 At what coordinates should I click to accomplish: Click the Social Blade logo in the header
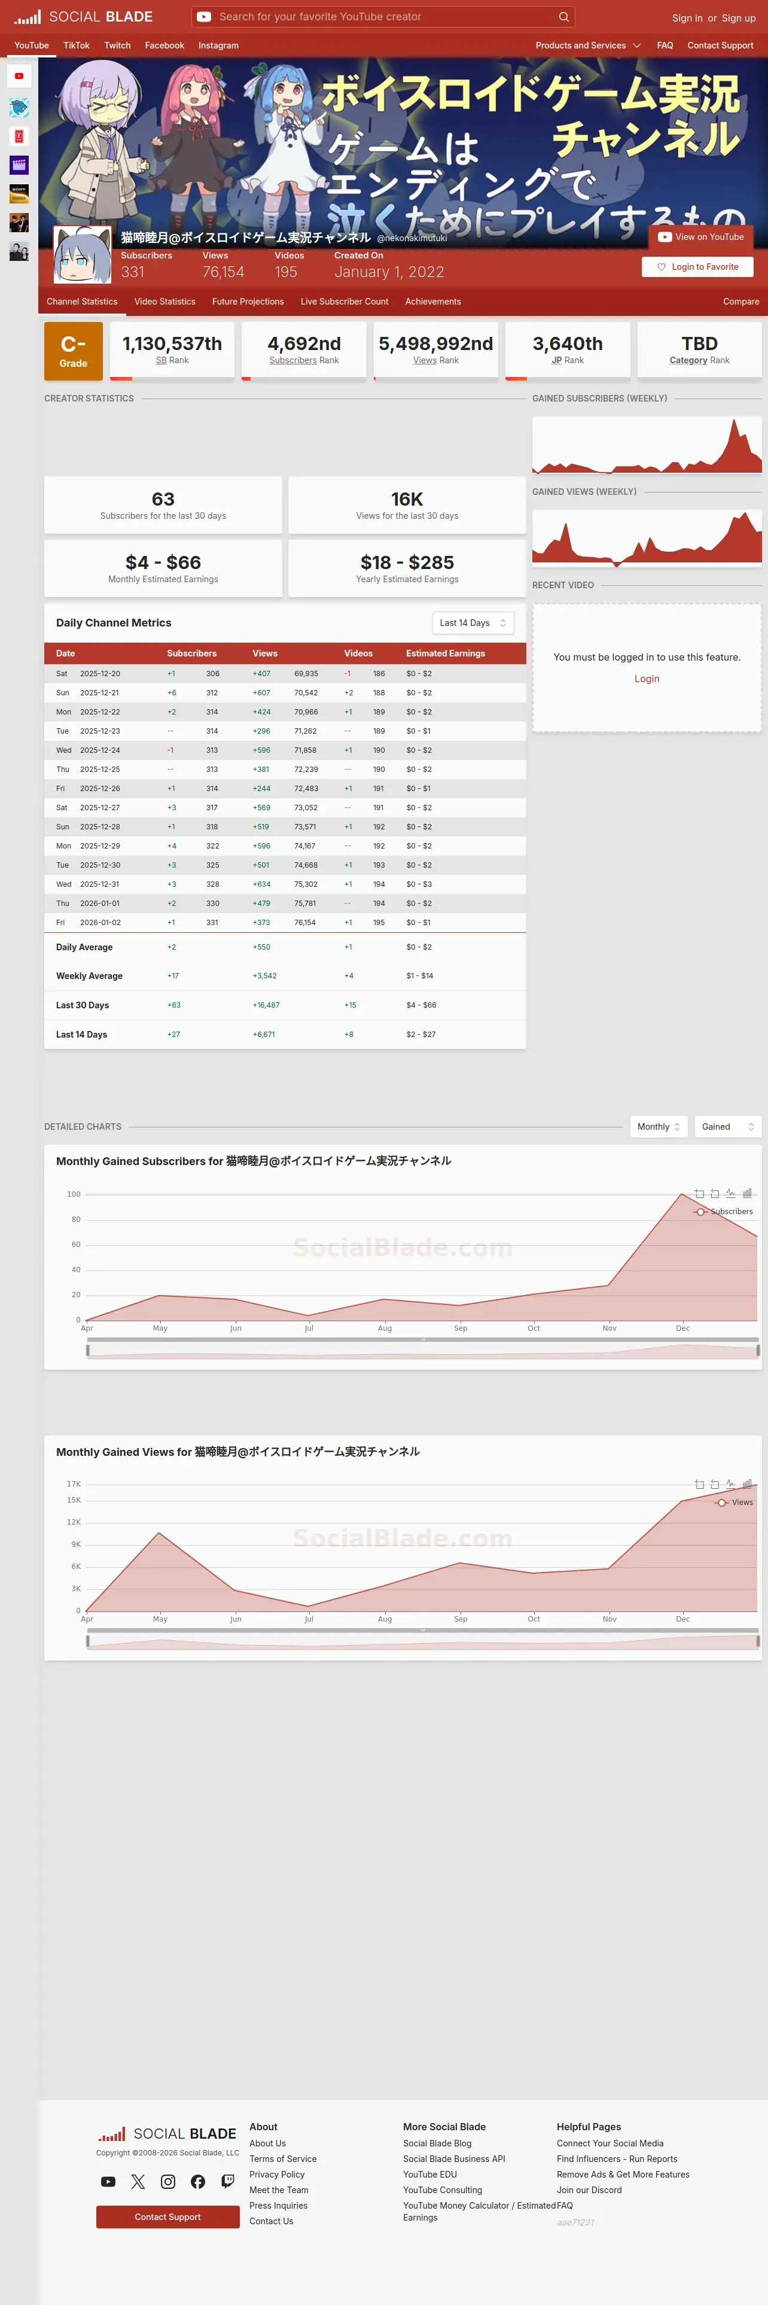[x=83, y=17]
